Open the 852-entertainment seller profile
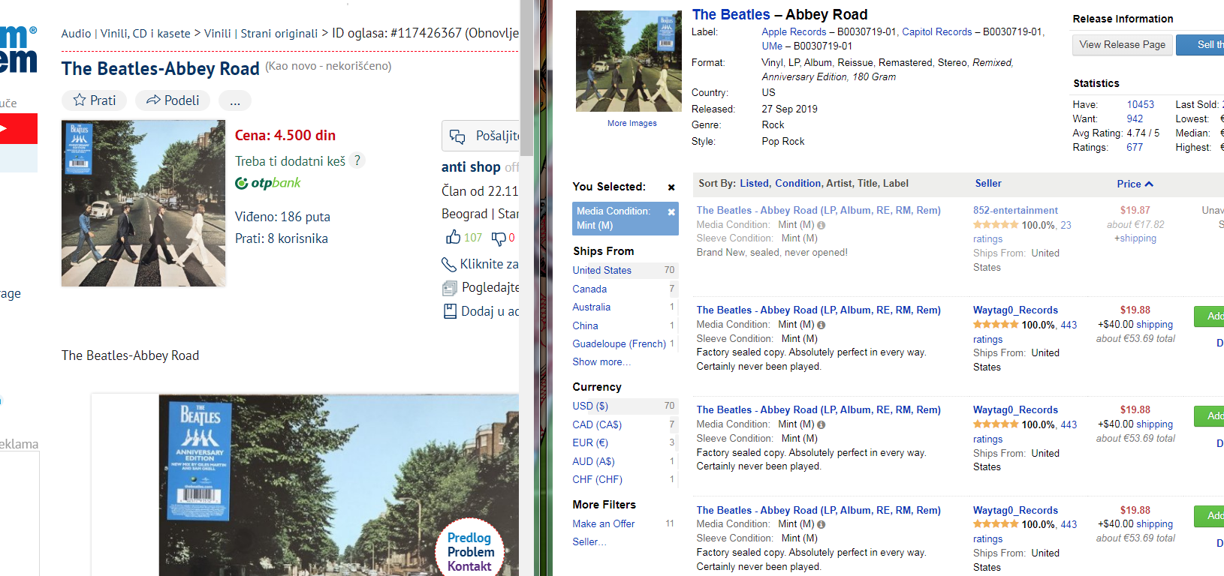 (x=1015, y=210)
